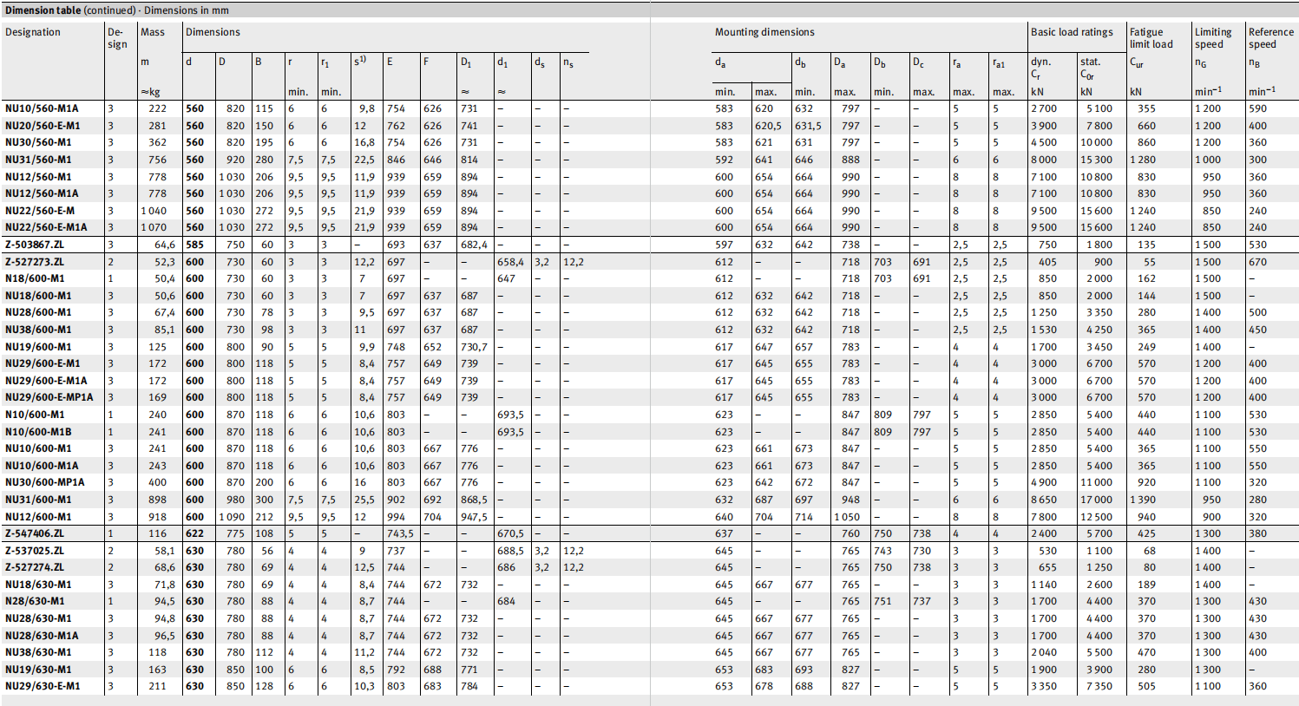Select the 743,5 value in column E
This screenshot has height=706, width=1299.
click(400, 533)
